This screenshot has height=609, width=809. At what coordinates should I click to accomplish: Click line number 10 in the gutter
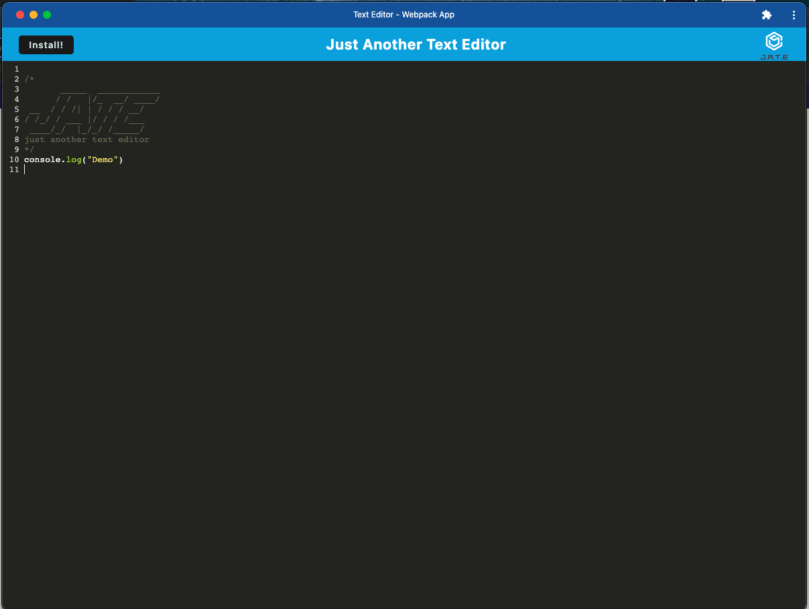tap(14, 159)
